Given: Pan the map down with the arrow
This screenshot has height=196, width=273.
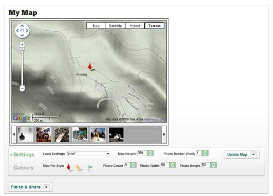Looking at the screenshot, I should [x=22, y=35].
